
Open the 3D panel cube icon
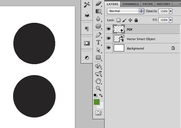pos(87,15)
